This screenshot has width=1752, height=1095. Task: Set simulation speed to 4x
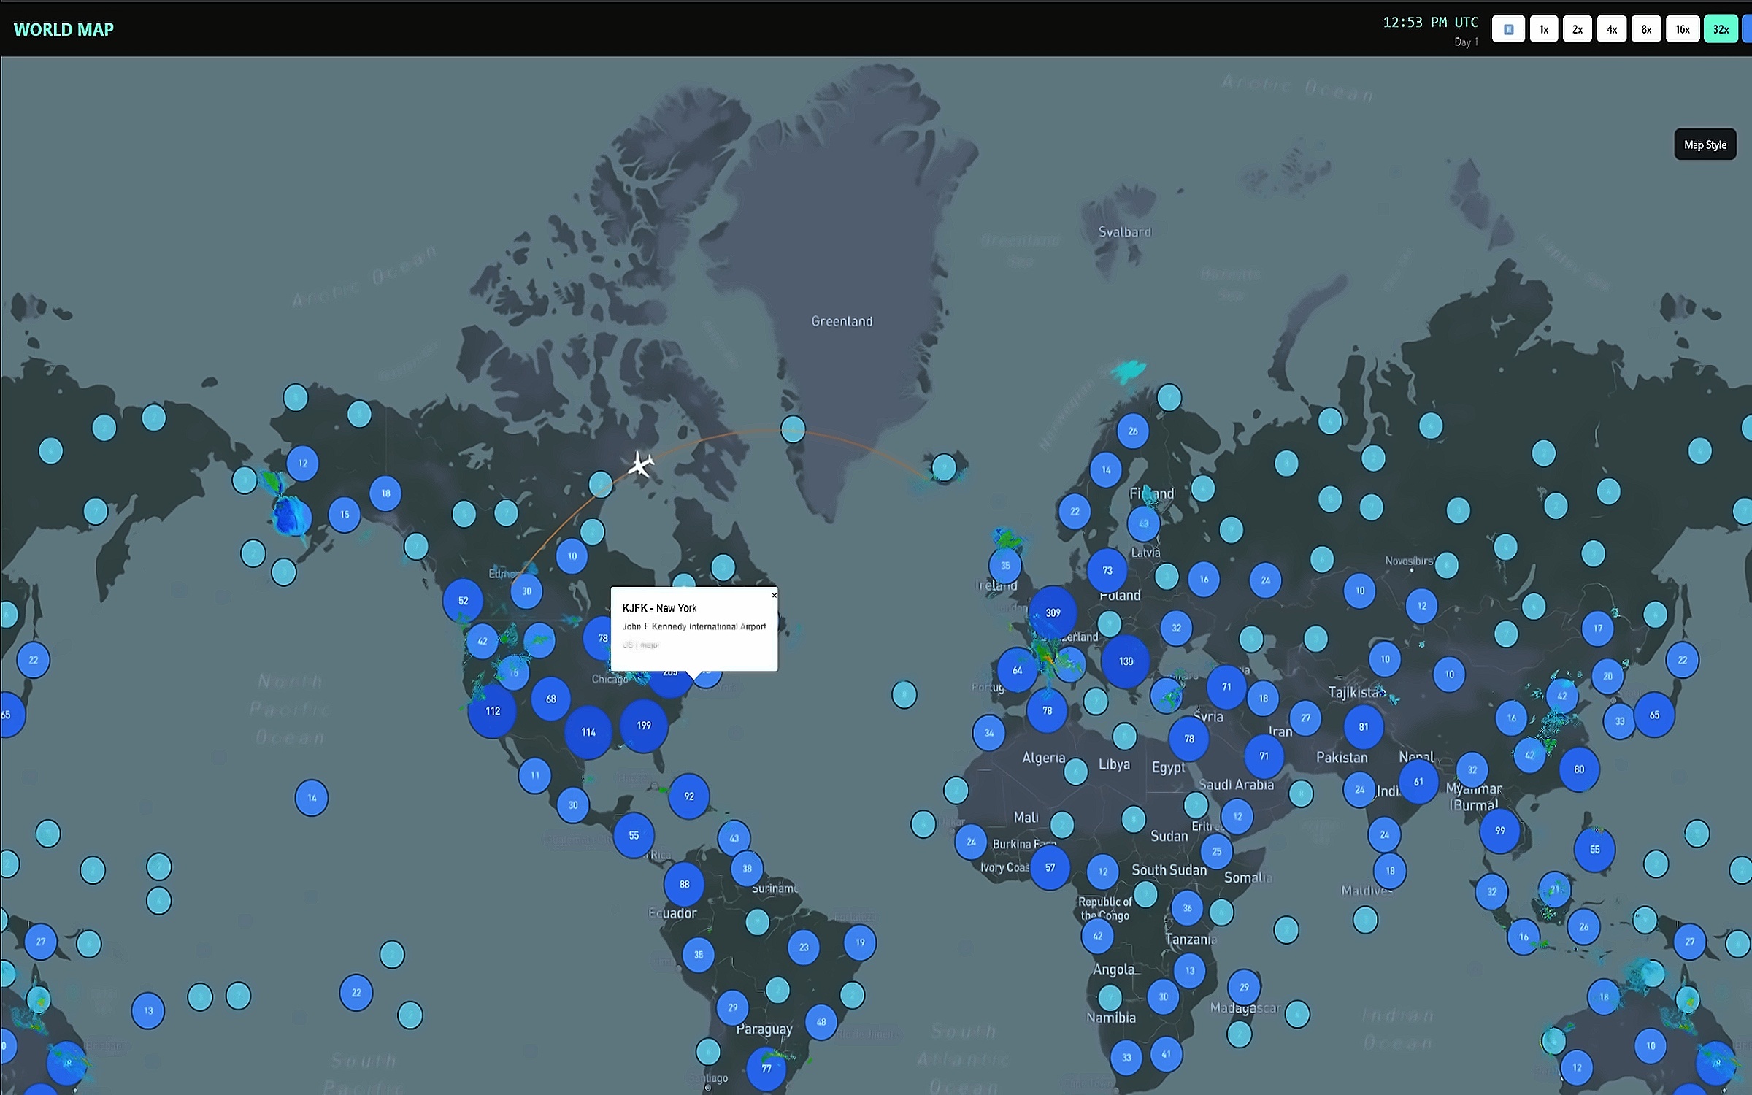[x=1611, y=29]
